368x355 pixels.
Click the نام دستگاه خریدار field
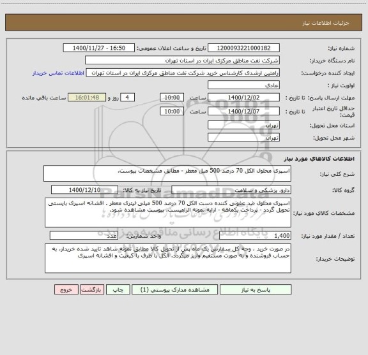182,60
